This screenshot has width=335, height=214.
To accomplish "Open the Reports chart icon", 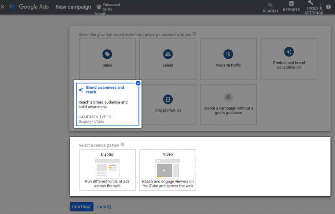I will (x=291, y=4).
